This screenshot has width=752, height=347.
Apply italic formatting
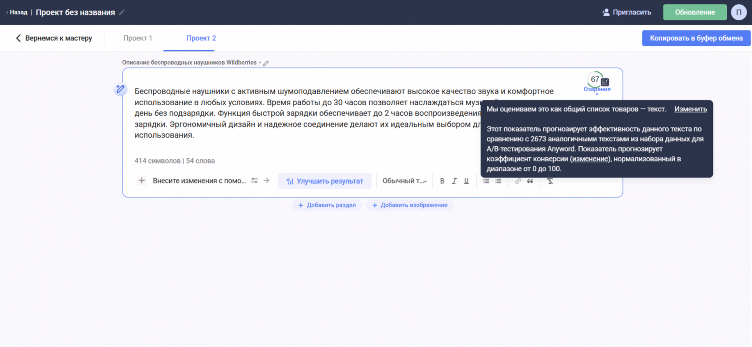454,180
